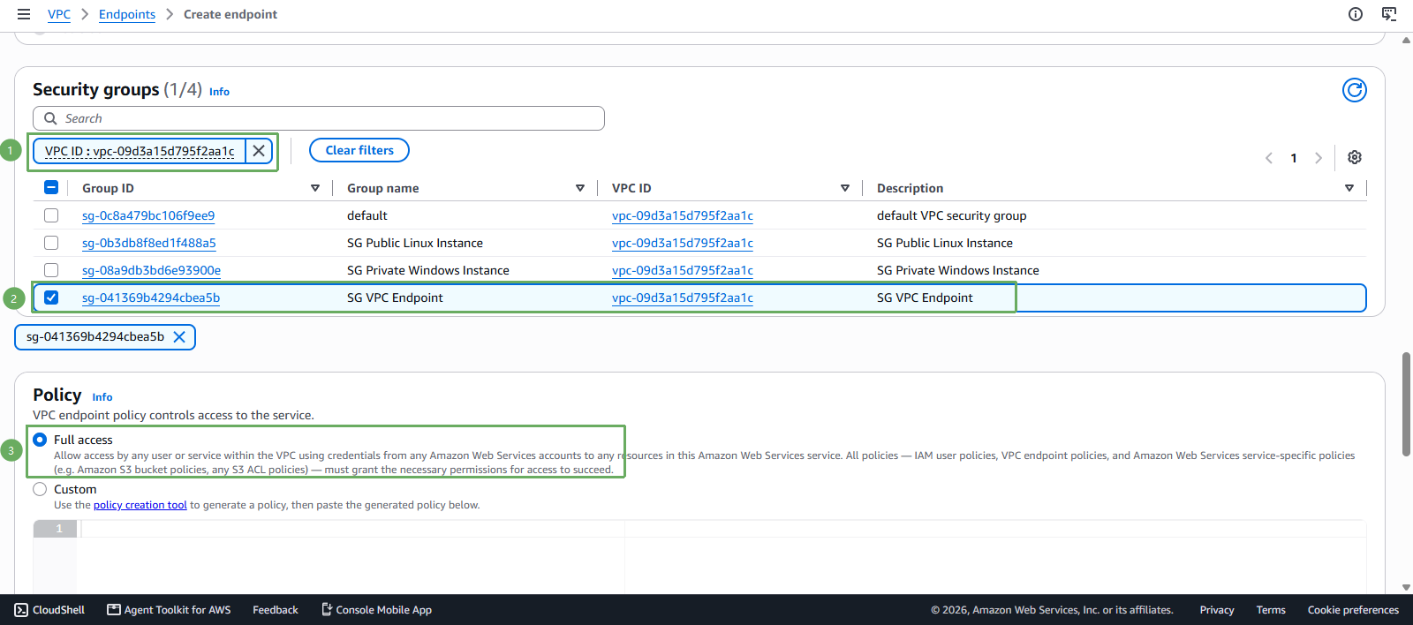1413x625 pixels.
Task: Click the page vertical scrollbar thumb
Action: click(1406, 403)
